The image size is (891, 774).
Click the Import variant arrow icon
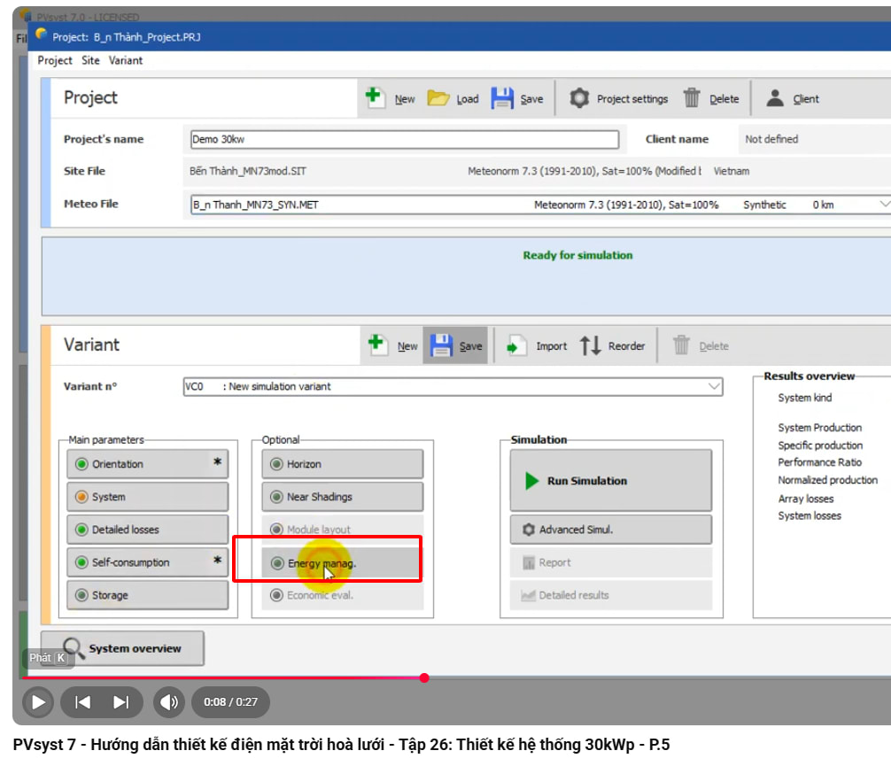pos(515,345)
